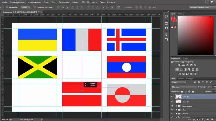Add a Gradient Map adjustment

click(195, 74)
